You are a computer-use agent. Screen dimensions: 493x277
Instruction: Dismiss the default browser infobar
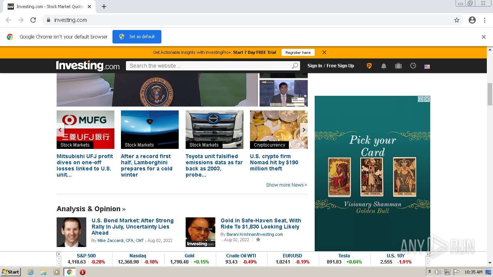point(484,37)
